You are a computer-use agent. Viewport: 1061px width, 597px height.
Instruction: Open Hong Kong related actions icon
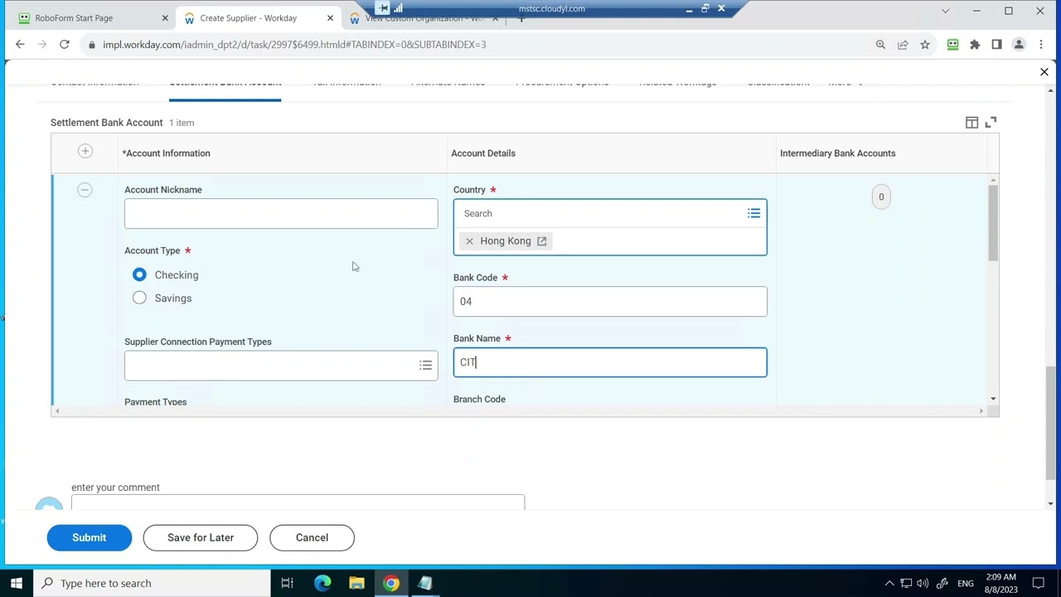pos(541,241)
